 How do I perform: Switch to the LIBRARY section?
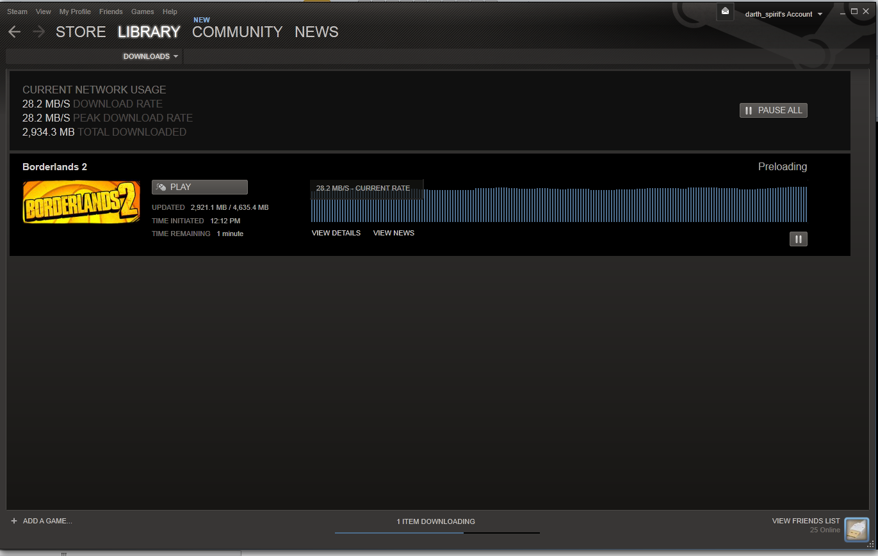[x=149, y=32]
